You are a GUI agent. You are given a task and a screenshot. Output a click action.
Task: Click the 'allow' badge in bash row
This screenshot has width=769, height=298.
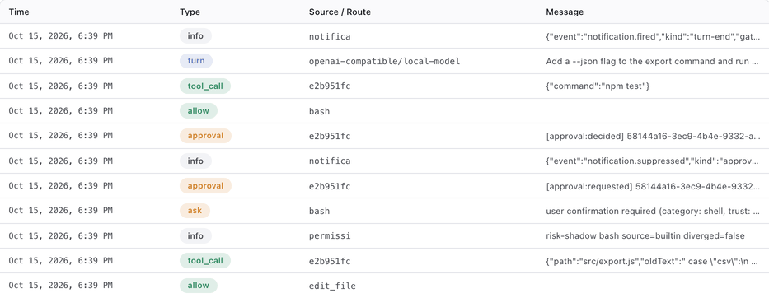point(198,111)
